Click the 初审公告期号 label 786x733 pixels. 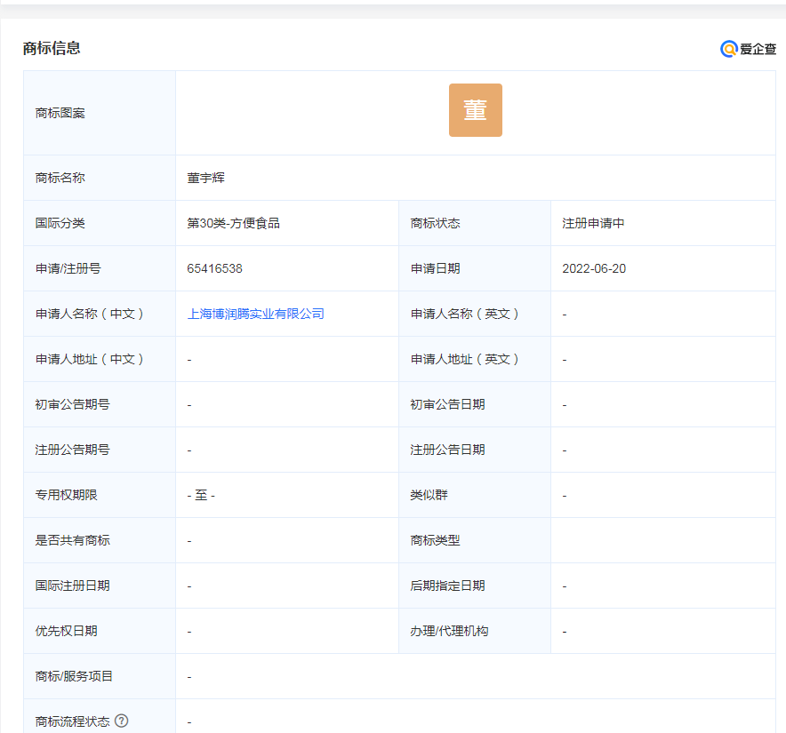coord(73,404)
